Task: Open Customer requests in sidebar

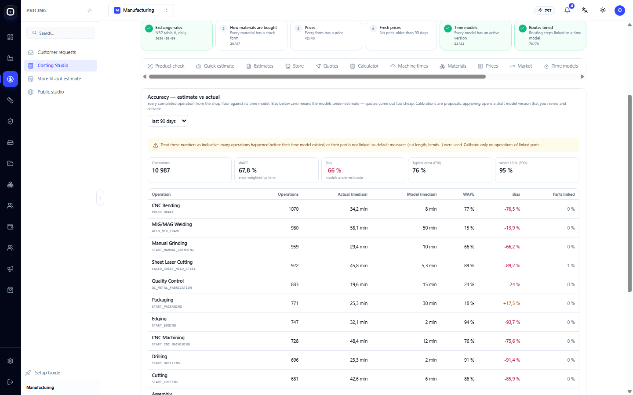Action: [60, 52]
